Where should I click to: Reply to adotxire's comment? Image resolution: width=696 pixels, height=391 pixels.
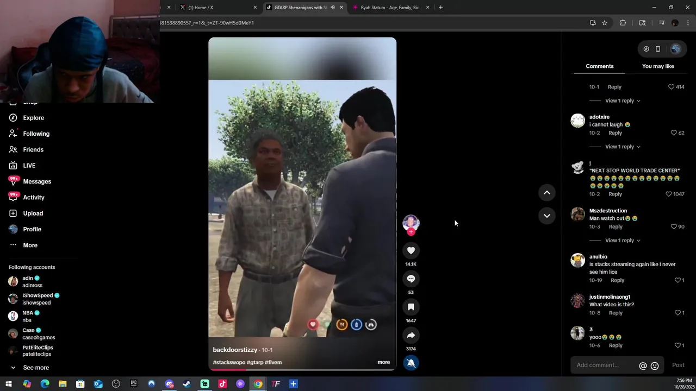[615, 133]
